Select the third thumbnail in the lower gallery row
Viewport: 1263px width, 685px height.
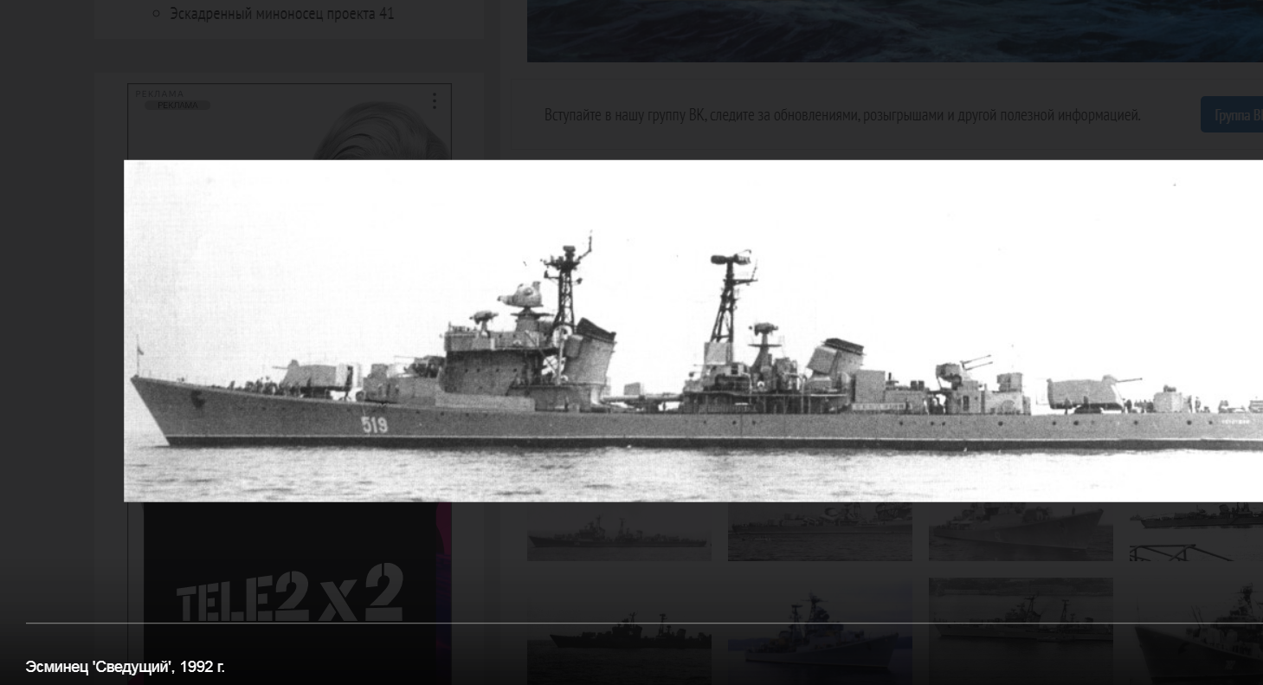coord(1021,631)
